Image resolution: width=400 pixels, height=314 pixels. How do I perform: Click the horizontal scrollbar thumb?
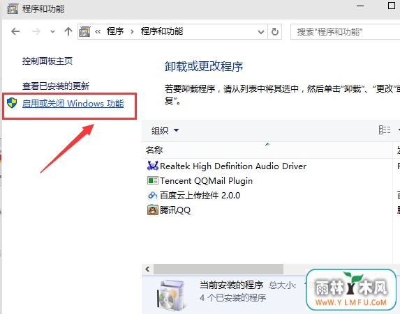218,269
